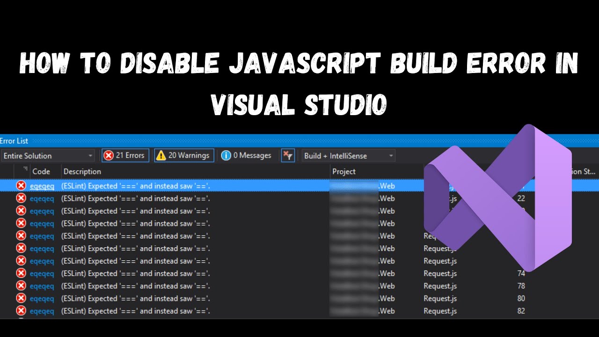Sort by the Description column header
599x337 pixels.
82,171
